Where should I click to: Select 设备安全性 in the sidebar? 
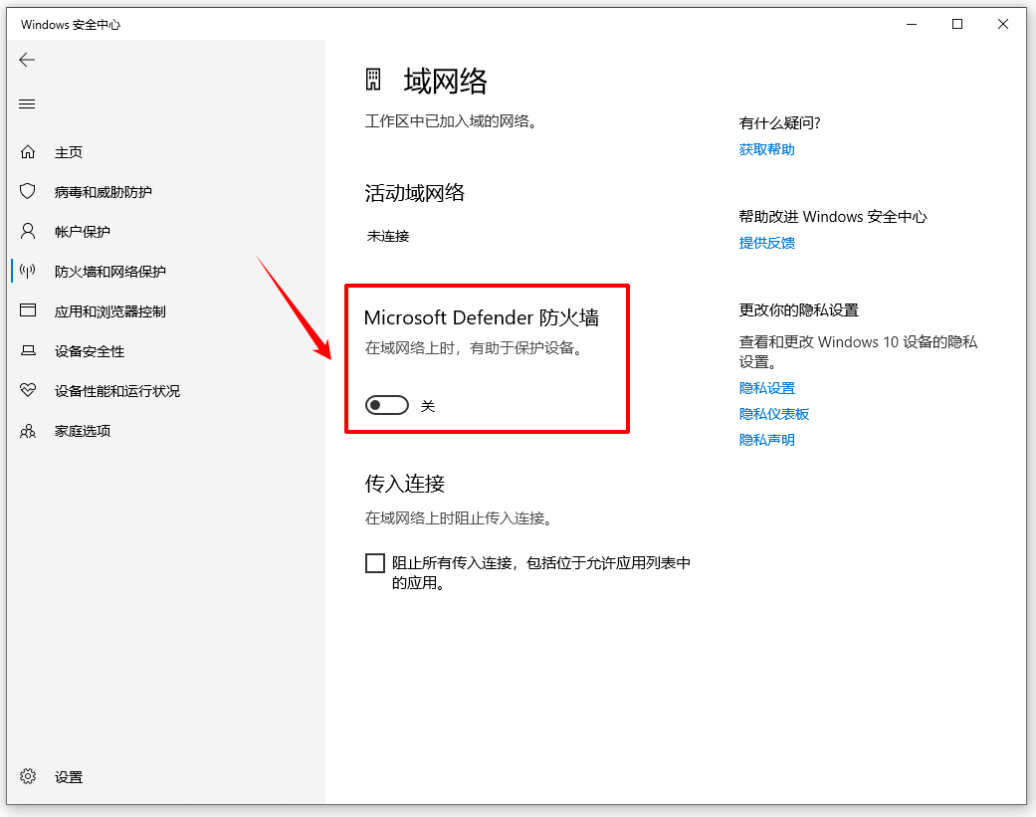pos(90,351)
